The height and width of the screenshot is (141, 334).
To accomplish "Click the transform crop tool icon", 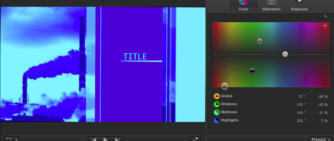I will point(9,139).
